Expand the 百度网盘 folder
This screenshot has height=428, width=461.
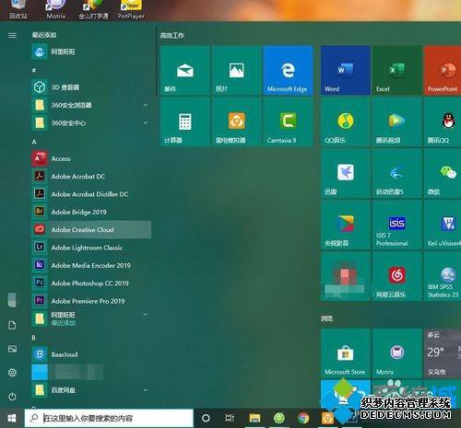(91, 390)
